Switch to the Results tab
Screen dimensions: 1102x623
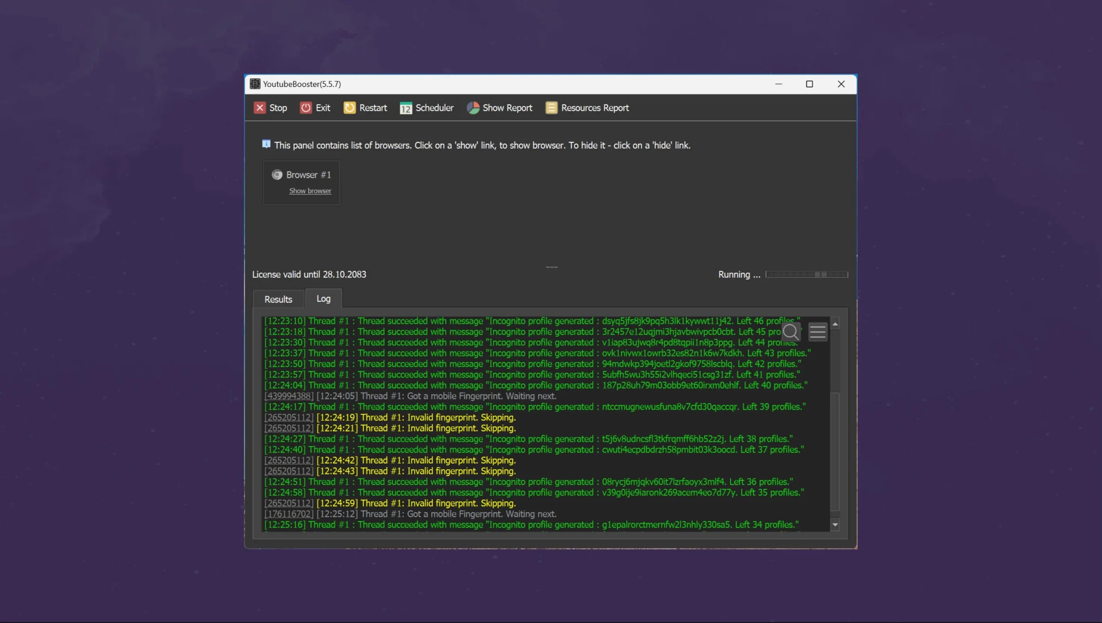pos(278,299)
